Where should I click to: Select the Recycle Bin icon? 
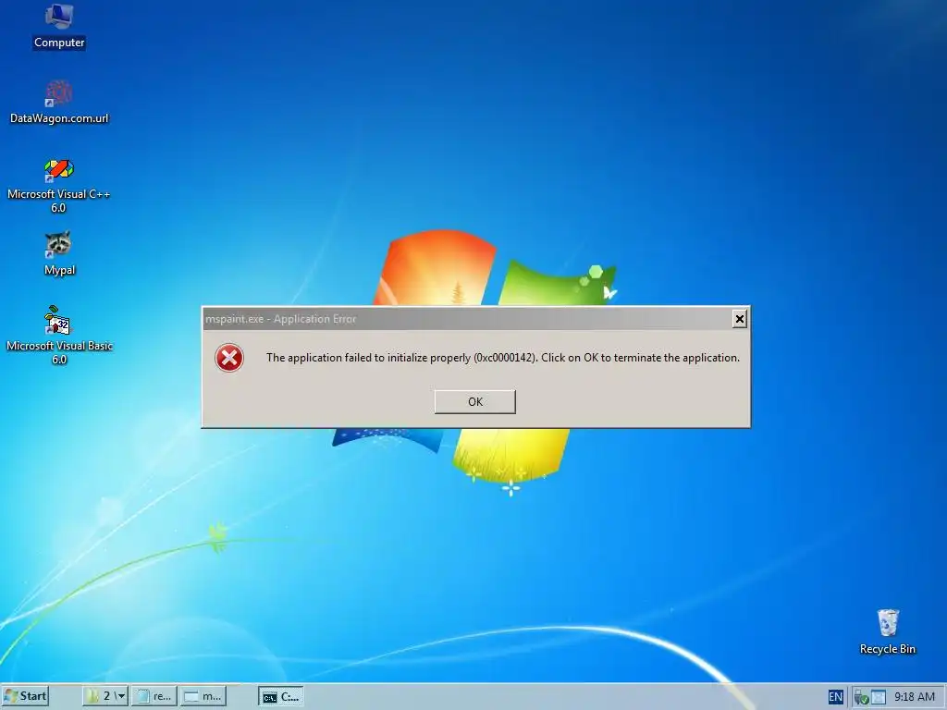887,631
